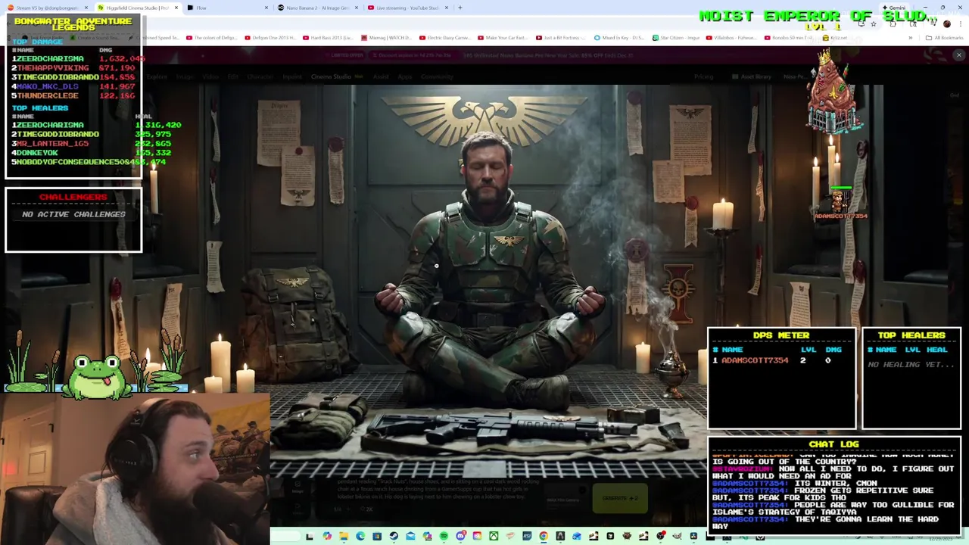The width and height of the screenshot is (969, 545).
Task: Click ADAMSCOTT7354 in the DPS Meter
Action: tap(755, 360)
